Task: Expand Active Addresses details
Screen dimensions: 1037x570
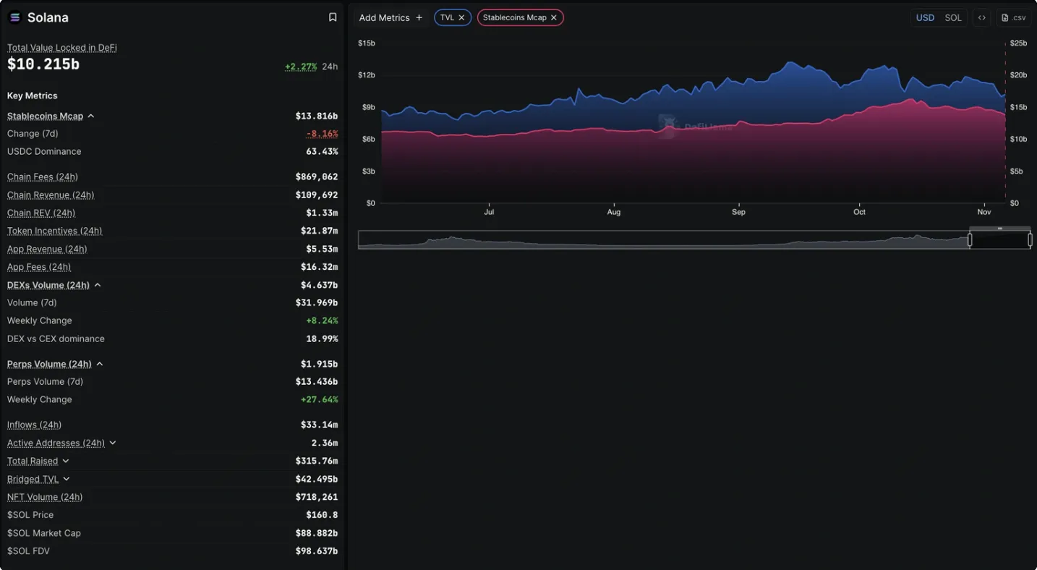Action: [113, 442]
